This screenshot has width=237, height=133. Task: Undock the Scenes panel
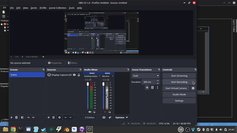43,70
